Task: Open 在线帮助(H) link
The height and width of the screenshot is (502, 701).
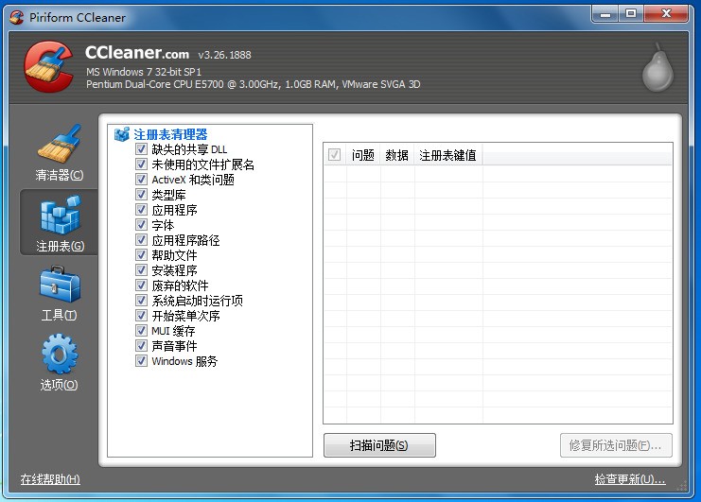Action: tap(50, 479)
